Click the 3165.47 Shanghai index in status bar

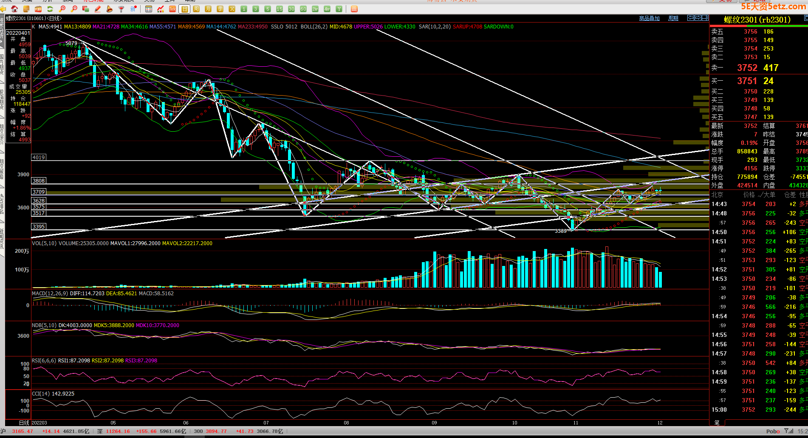(23, 431)
